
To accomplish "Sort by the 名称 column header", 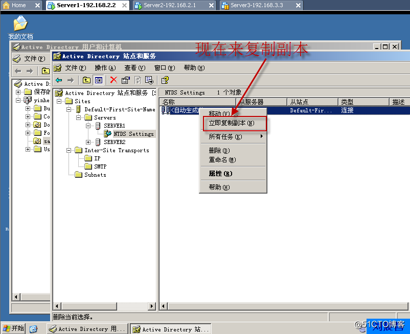I will point(198,102).
